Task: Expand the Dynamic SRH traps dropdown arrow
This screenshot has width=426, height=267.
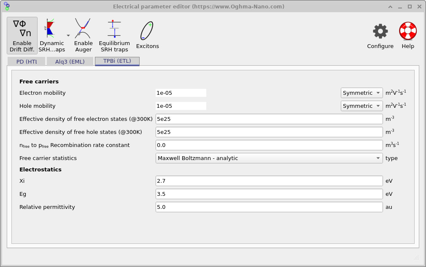Action: [x=68, y=36]
